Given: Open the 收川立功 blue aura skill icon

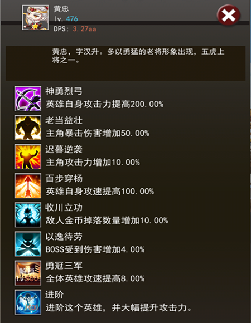Looking at the screenshot, I should [x=28, y=215].
